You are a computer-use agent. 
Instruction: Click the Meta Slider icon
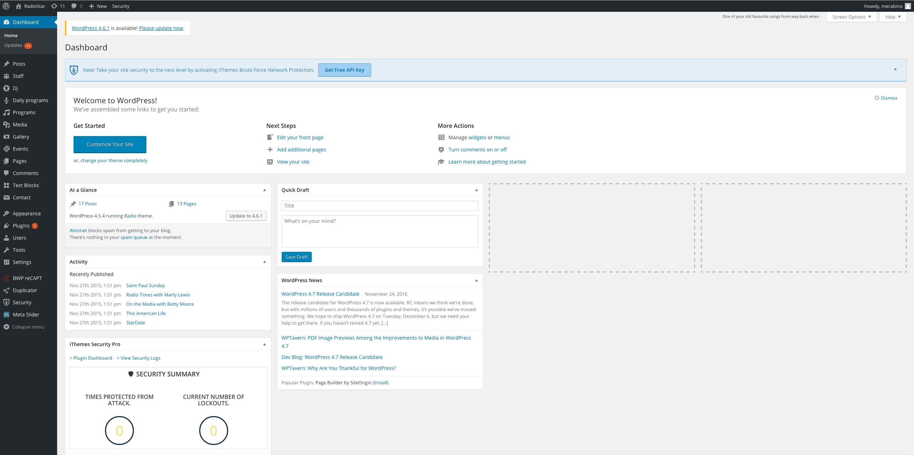(6, 315)
